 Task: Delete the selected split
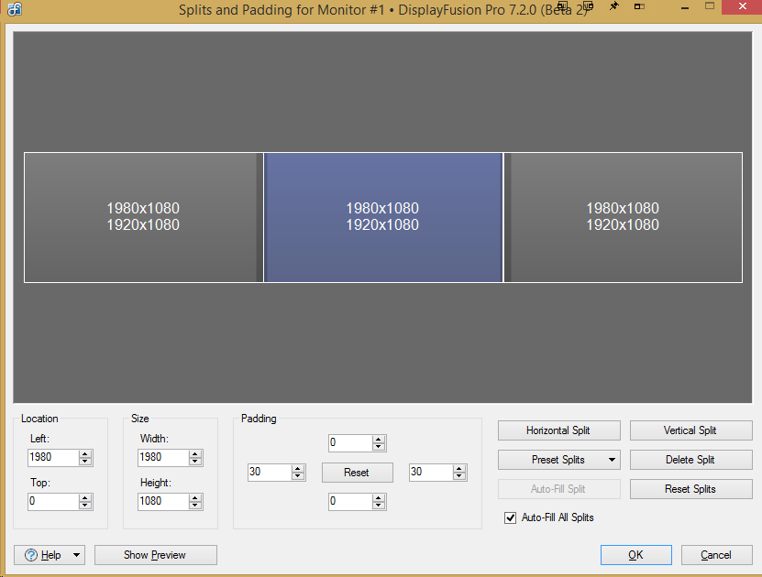(x=690, y=460)
